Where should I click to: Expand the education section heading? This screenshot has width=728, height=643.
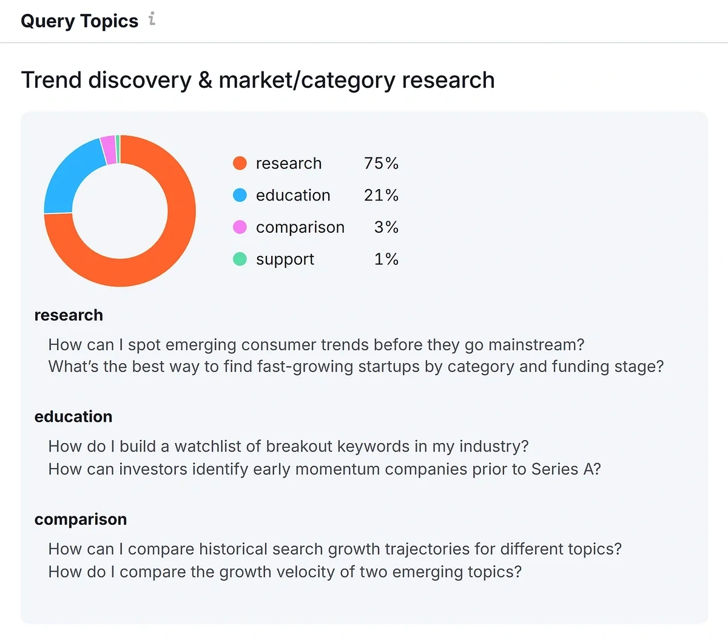(x=73, y=417)
